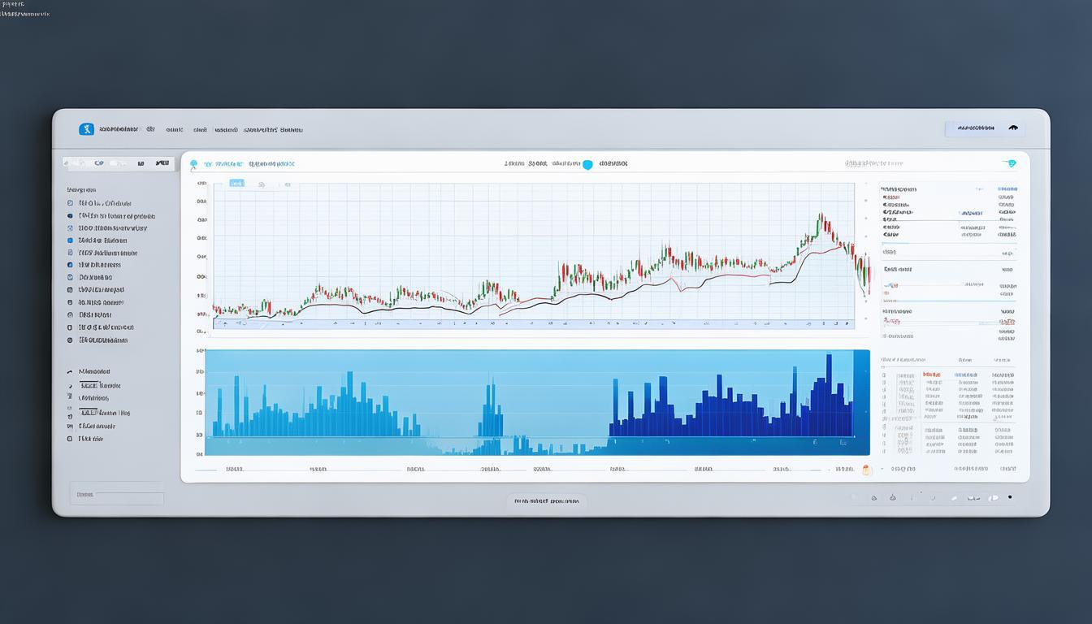The width and height of the screenshot is (1092, 624).
Task: Toggle the fourth sidebar item's blue radio button
Action: point(70,240)
